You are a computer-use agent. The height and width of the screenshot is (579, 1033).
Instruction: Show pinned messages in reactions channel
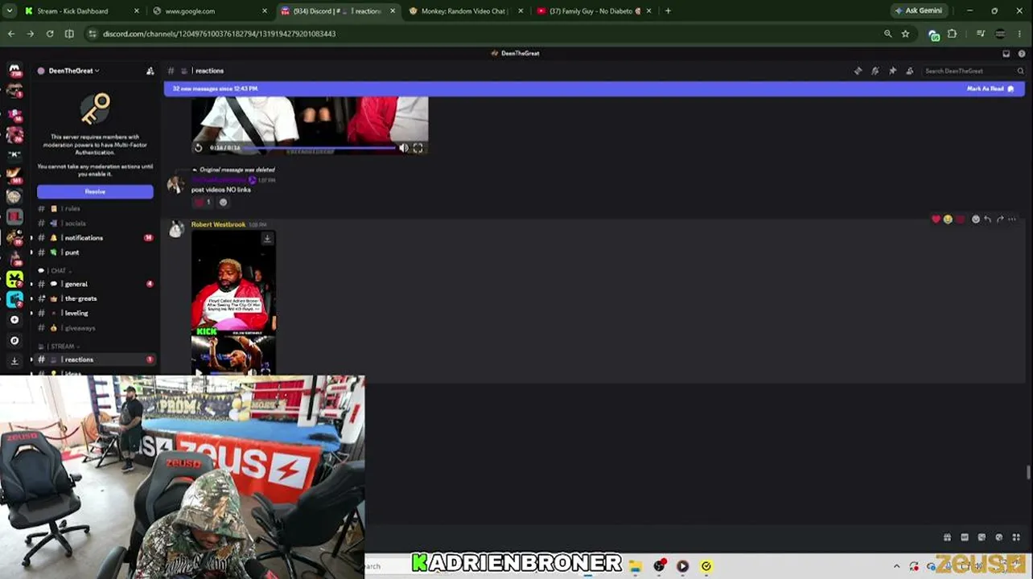coord(892,71)
